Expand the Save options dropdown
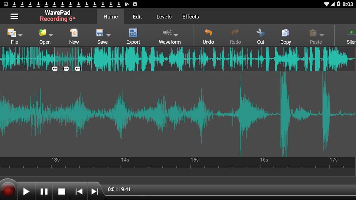Image resolution: width=356 pixels, height=200 pixels. (108, 35)
